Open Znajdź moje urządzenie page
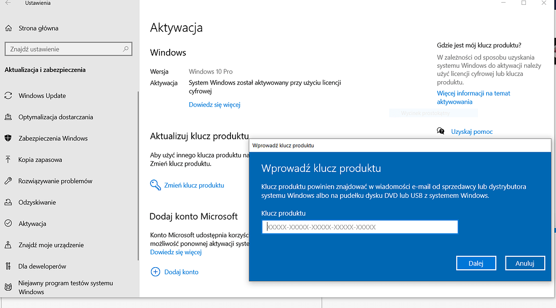556x308 pixels. click(51, 245)
